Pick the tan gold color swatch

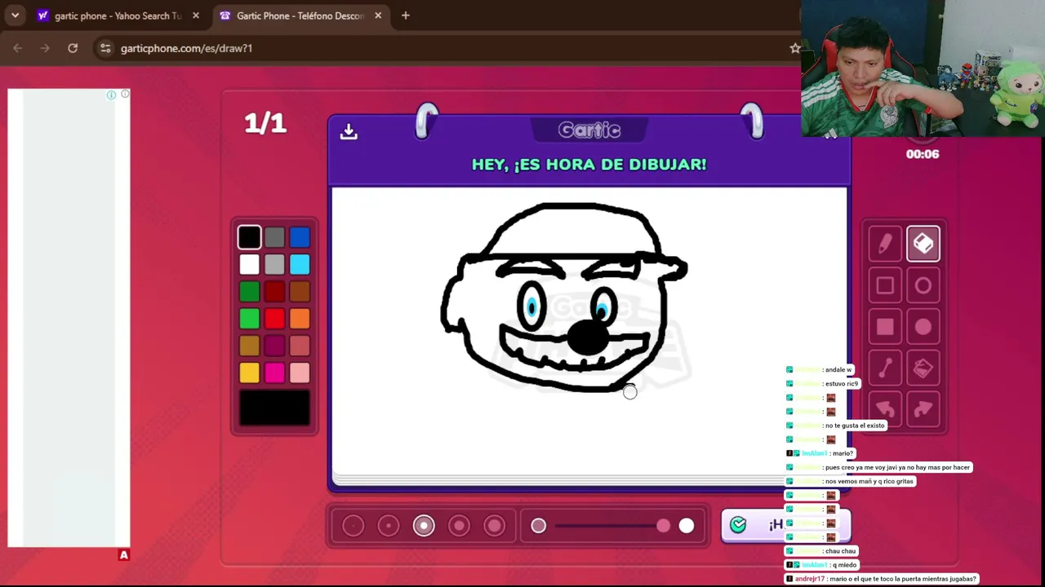[250, 346]
